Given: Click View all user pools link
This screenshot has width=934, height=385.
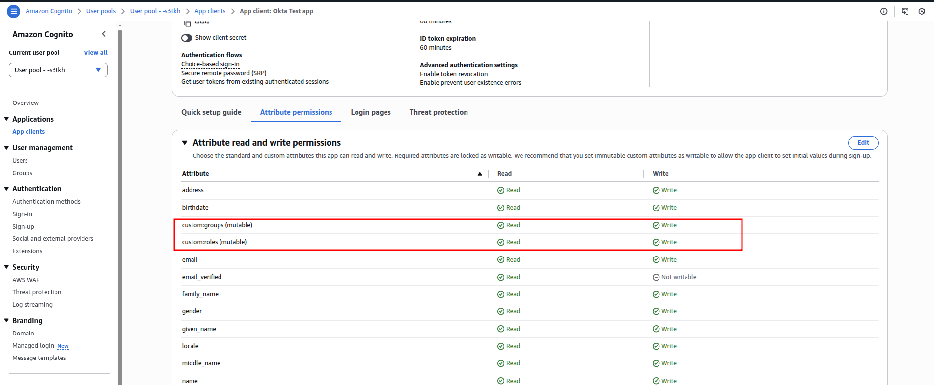Looking at the screenshot, I should pyautogui.click(x=96, y=52).
